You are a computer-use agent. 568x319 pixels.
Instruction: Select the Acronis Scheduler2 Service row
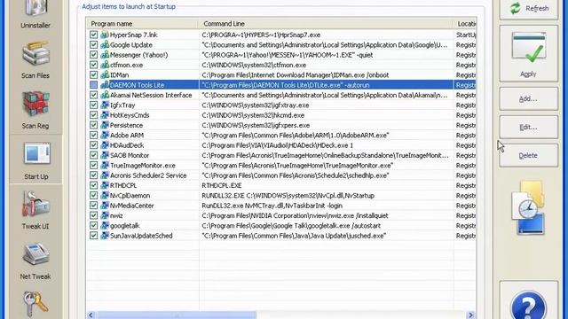[281, 175]
